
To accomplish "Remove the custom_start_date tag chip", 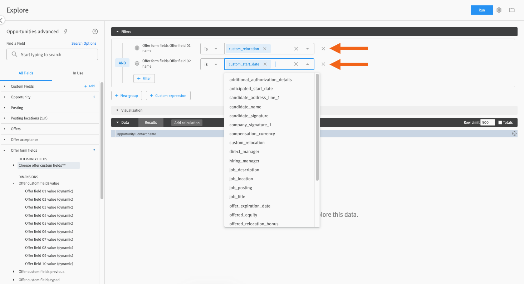I will [265, 64].
